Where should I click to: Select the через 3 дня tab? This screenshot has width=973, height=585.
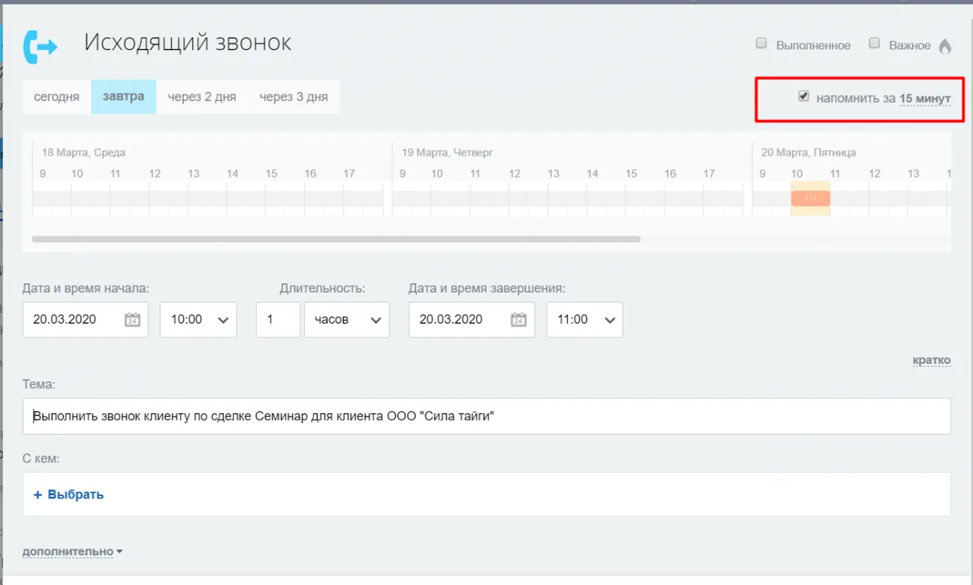click(293, 96)
